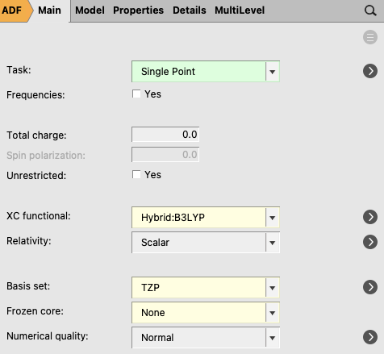Click the Numerical quality: label
The width and height of the screenshot is (384, 354).
(x=48, y=336)
